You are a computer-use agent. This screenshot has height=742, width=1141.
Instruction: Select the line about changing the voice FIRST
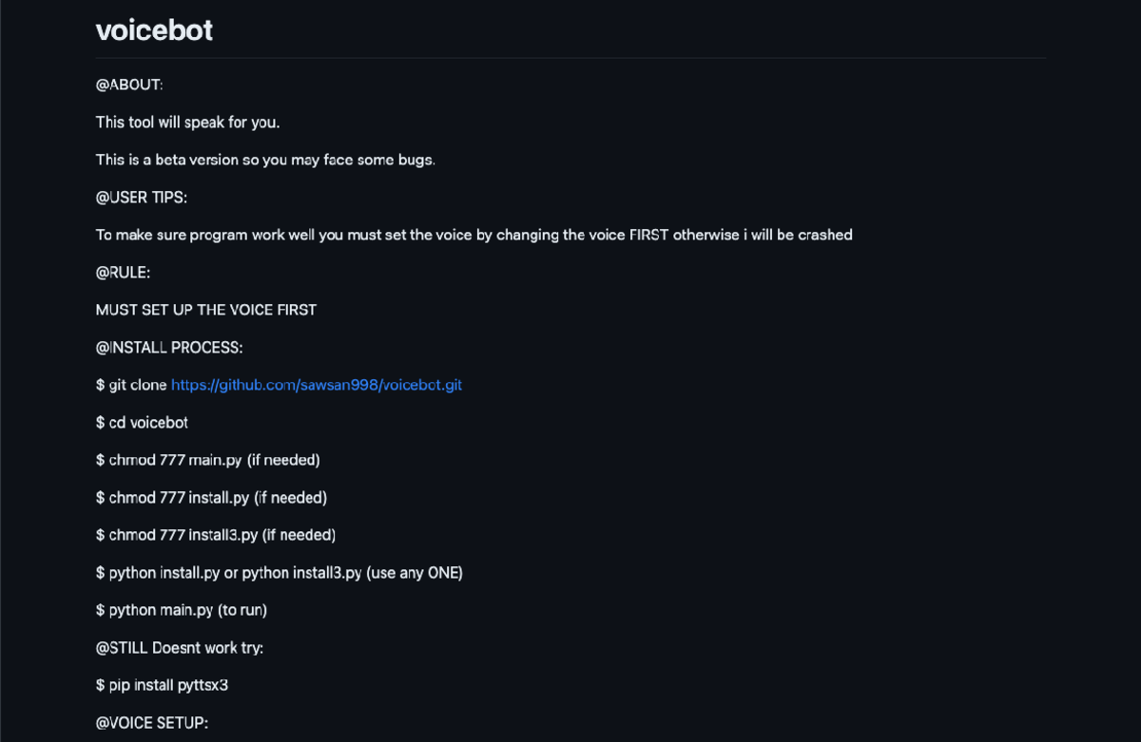tap(474, 235)
